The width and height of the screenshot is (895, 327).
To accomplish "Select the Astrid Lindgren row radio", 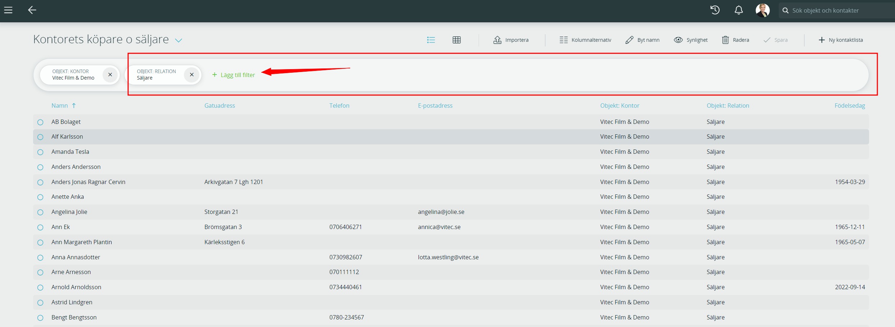I will click(x=40, y=303).
